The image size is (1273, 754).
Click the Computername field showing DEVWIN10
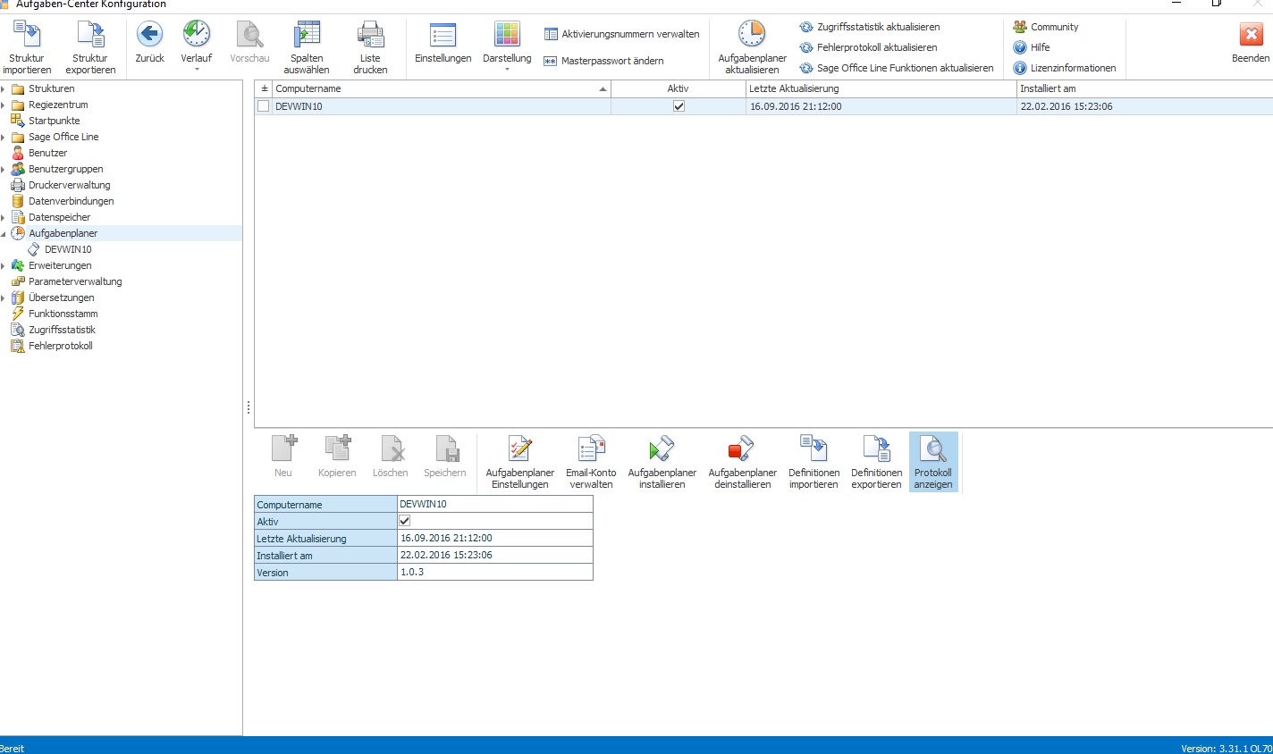pyautogui.click(x=494, y=504)
